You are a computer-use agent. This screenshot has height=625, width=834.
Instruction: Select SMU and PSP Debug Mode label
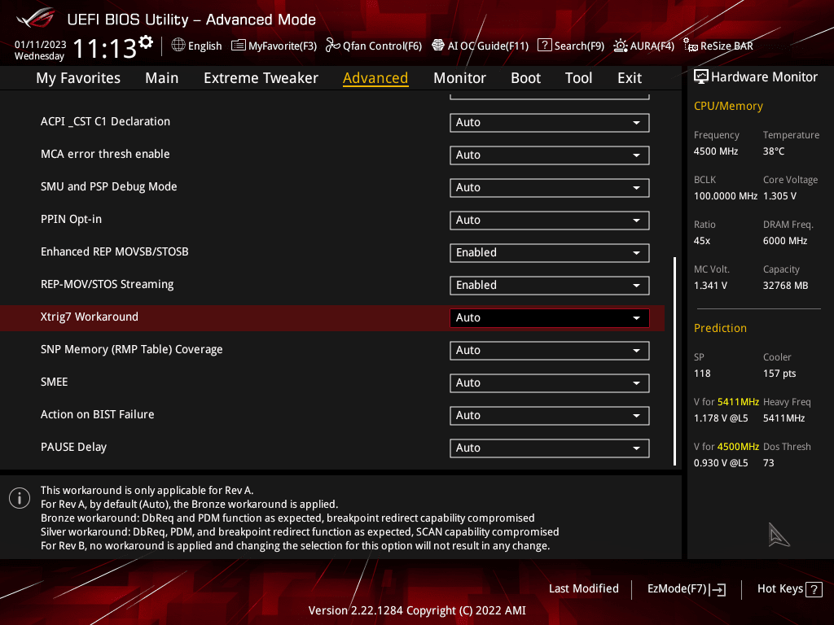point(109,186)
